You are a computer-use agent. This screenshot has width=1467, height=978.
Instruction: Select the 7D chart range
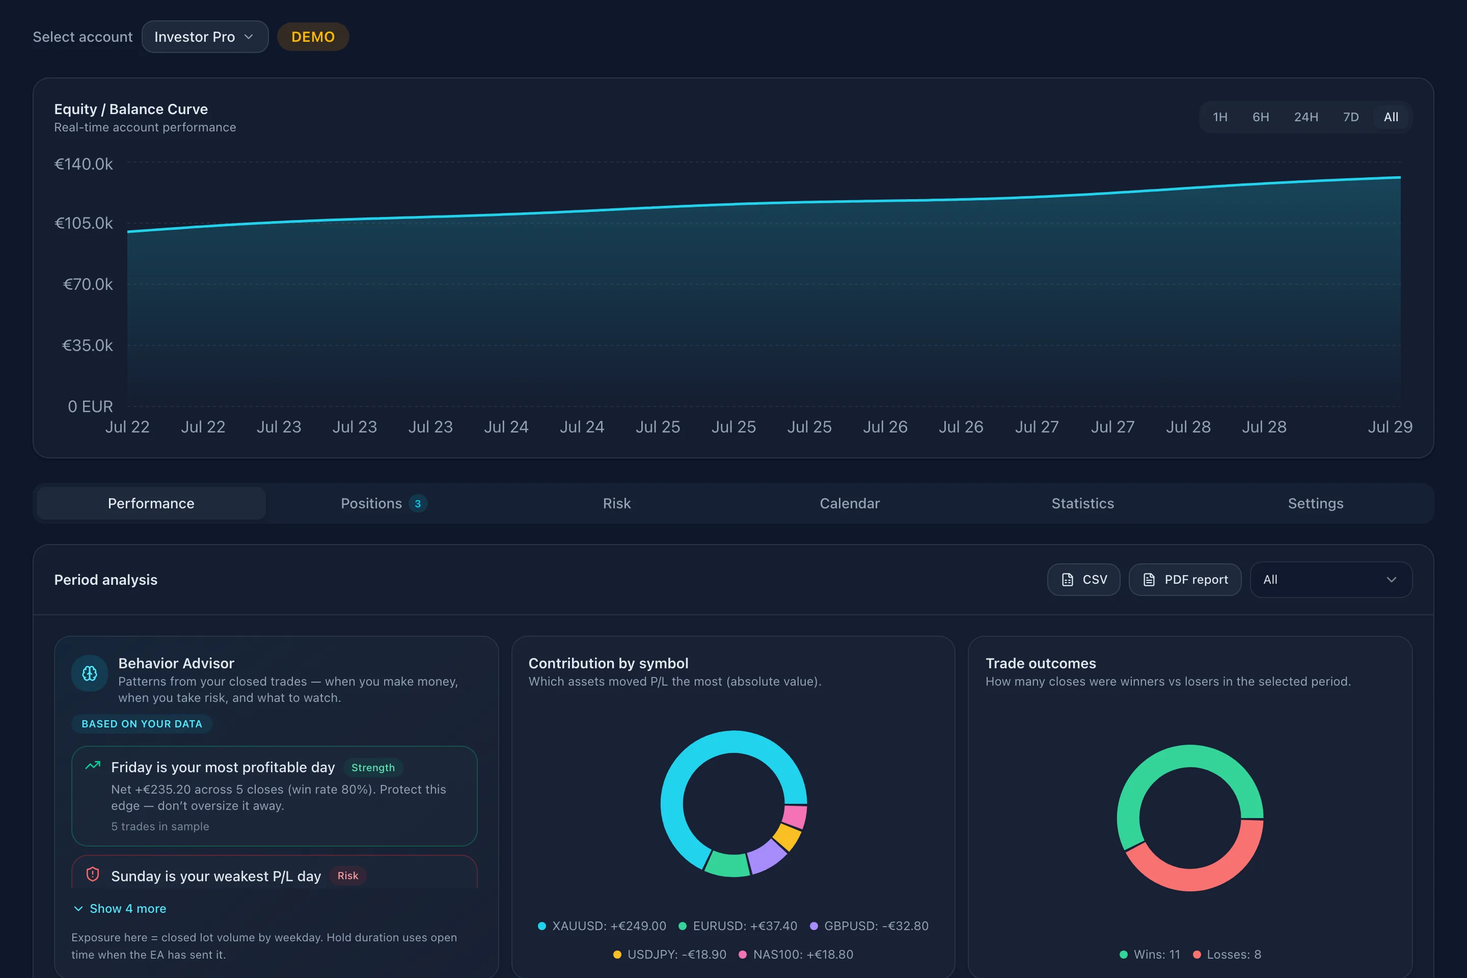coord(1351,117)
